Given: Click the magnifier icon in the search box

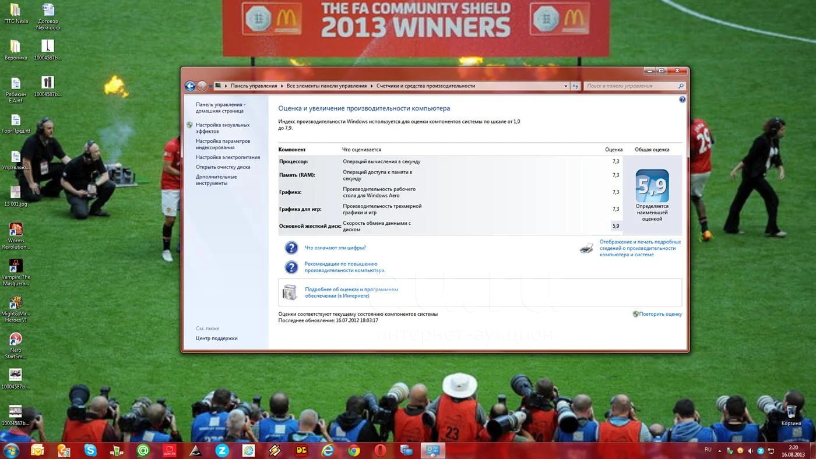Looking at the screenshot, I should pos(680,86).
